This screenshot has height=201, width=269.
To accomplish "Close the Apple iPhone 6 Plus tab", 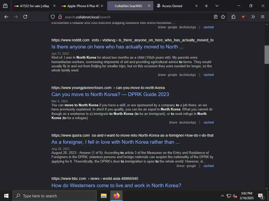I will pyautogui.click(x=102, y=6).
